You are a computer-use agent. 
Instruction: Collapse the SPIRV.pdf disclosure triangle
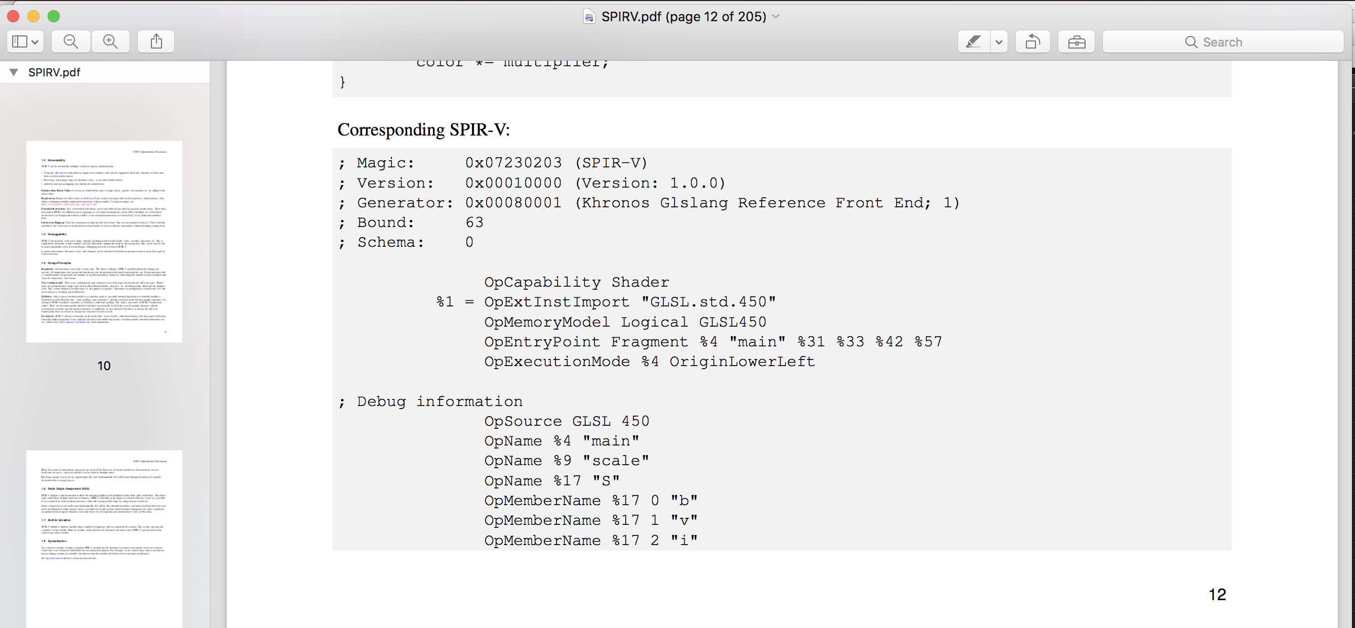pos(13,72)
